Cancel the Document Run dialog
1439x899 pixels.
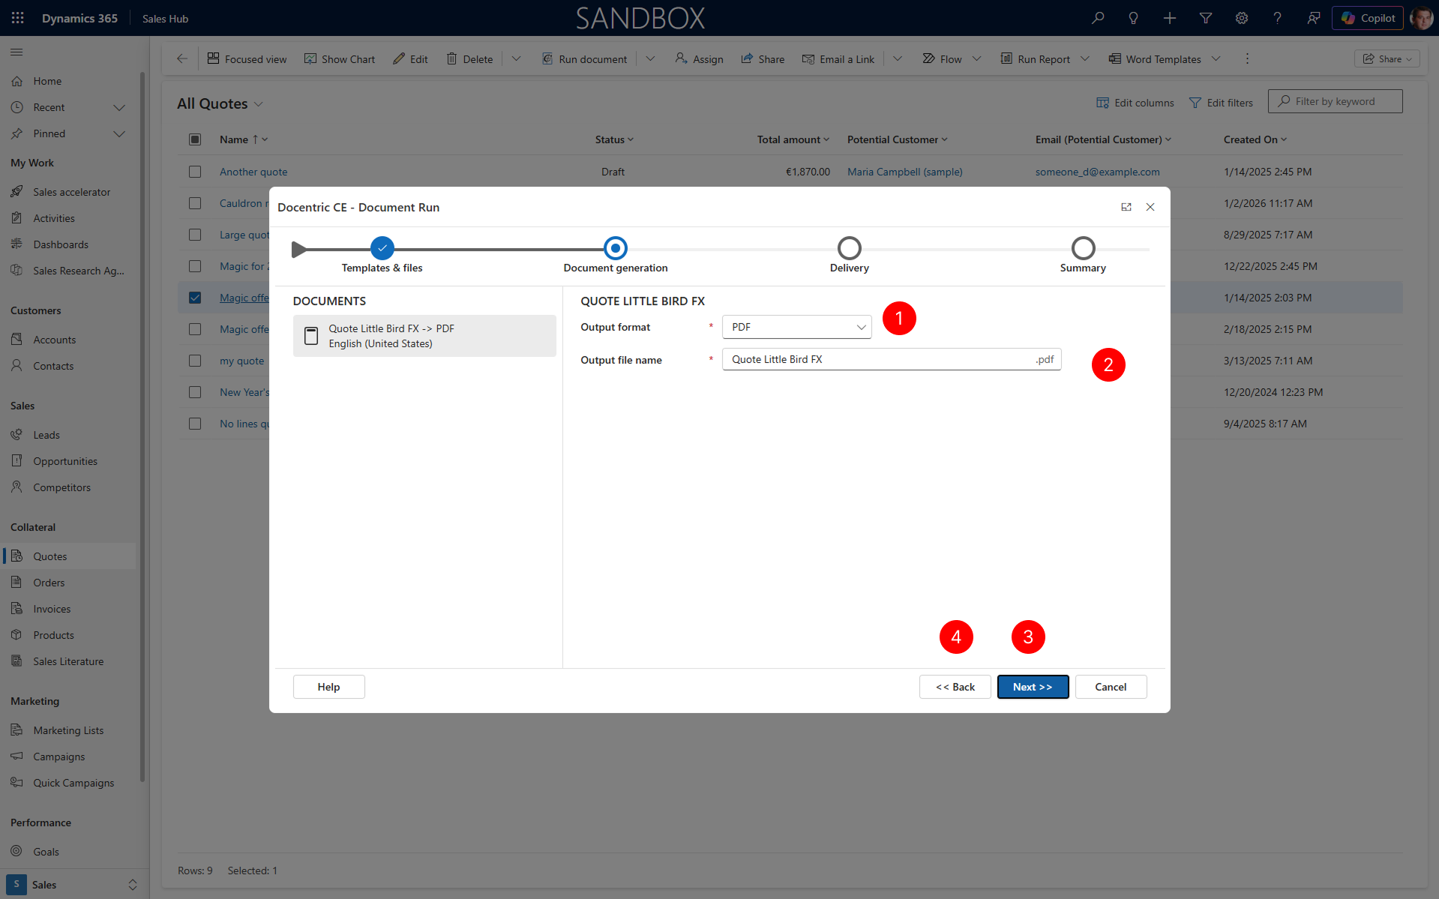click(x=1111, y=687)
